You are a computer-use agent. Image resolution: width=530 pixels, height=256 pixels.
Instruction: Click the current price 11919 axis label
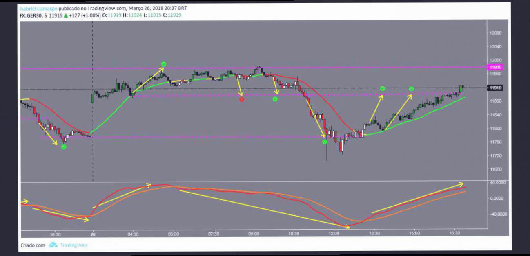[495, 88]
